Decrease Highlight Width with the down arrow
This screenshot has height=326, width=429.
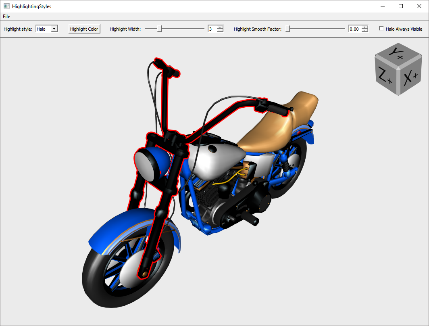click(x=220, y=31)
